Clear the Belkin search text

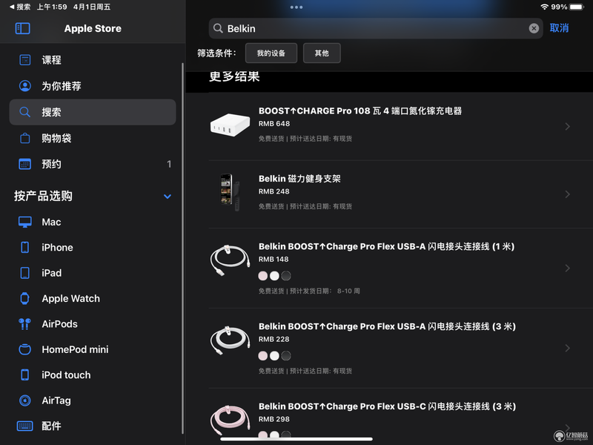point(534,28)
